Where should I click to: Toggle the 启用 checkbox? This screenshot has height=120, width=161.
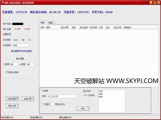point(43,91)
